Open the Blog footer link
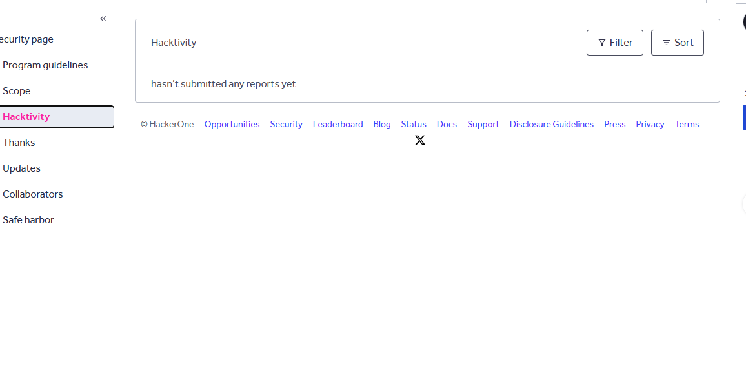This screenshot has width=746, height=377. [381, 124]
